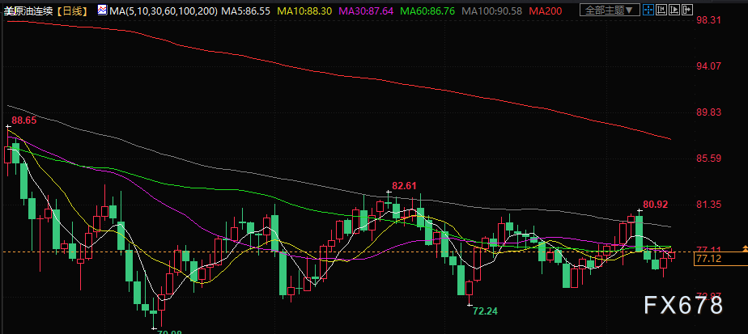Click the yellow MA10:88.30 legend
The width and height of the screenshot is (748, 334).
305,11
